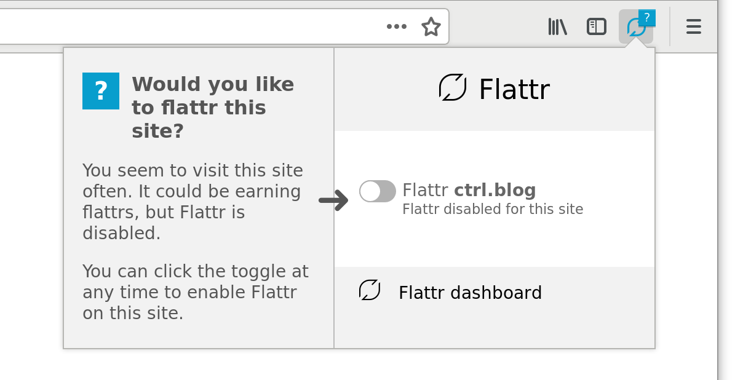Image resolution: width=735 pixels, height=380 pixels.
Task: Click the 'You can click the toggle' paragraph
Action: pos(196,292)
